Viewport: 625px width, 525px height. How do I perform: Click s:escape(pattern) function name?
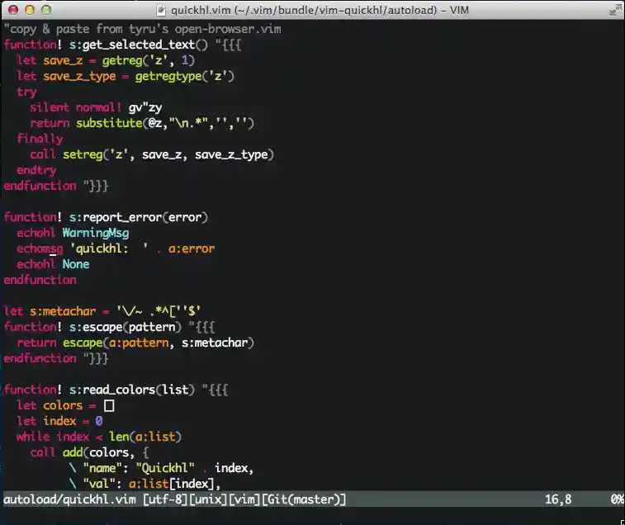[125, 327]
